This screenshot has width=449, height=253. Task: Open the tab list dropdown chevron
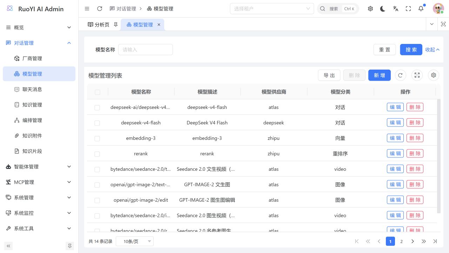point(432,24)
